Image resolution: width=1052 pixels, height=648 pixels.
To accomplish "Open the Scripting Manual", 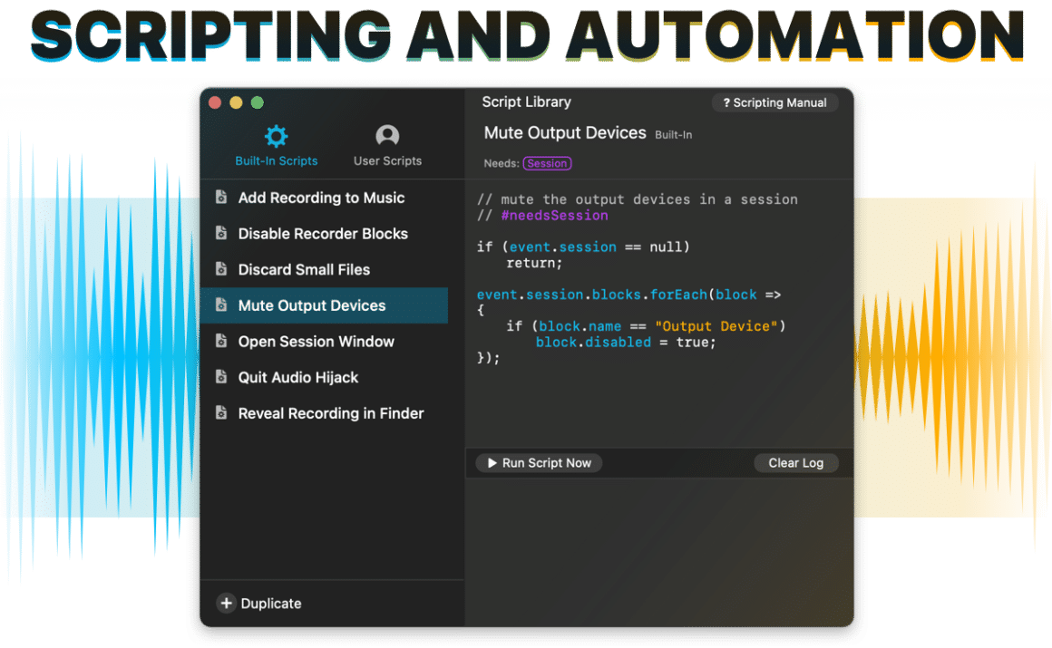I will [774, 103].
